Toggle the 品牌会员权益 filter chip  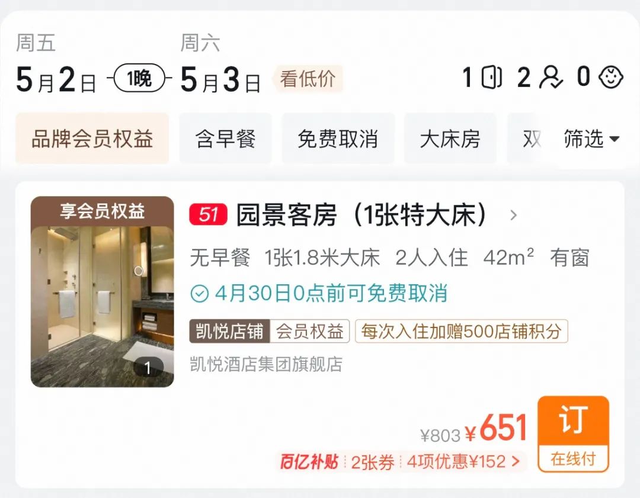click(92, 139)
